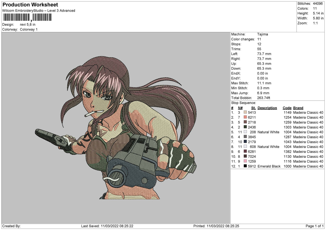This screenshot has width=326, height=230.
Task: Click the 'Colorway 1' value
Action: (x=29, y=29)
